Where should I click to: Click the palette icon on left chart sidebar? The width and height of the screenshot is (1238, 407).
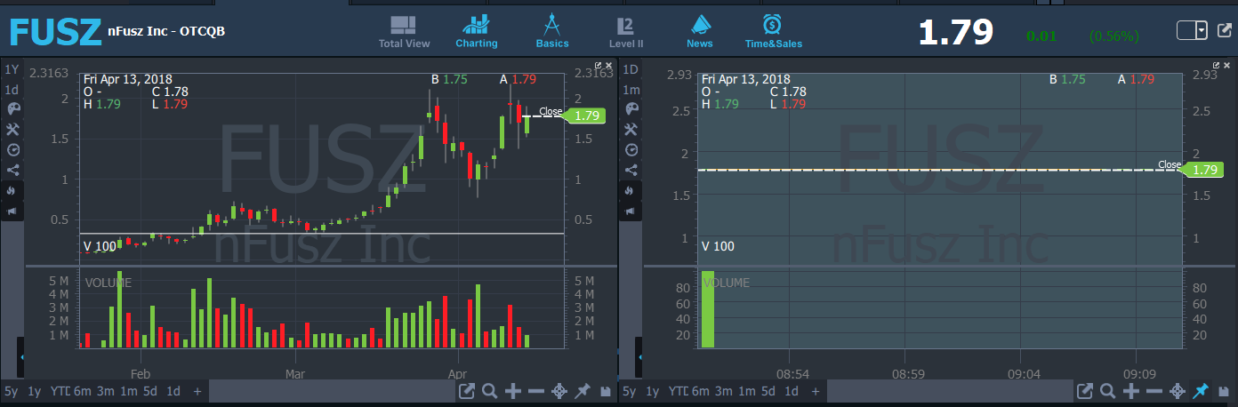point(12,109)
